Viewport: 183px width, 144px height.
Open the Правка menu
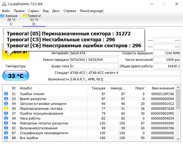[19, 11]
